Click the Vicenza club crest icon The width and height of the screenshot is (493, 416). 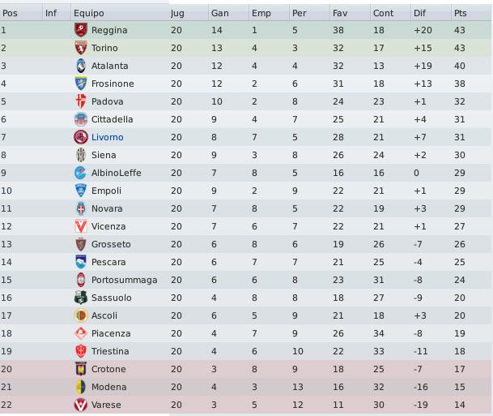pos(81,226)
